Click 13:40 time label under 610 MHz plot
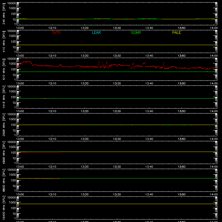 pyautogui.click(x=149, y=84)
